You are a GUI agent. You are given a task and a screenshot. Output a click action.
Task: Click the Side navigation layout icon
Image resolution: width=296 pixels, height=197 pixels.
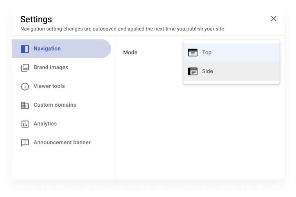(193, 71)
